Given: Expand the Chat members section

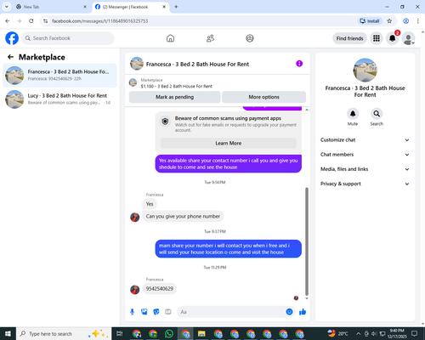Looking at the screenshot, I should click(x=365, y=155).
